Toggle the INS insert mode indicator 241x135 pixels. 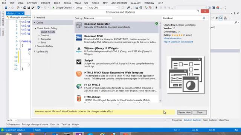point(236,130)
